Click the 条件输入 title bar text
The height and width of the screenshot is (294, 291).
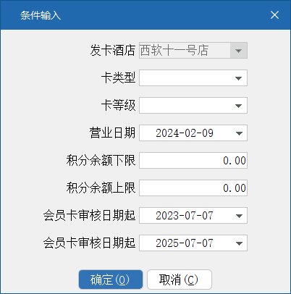(x=41, y=15)
